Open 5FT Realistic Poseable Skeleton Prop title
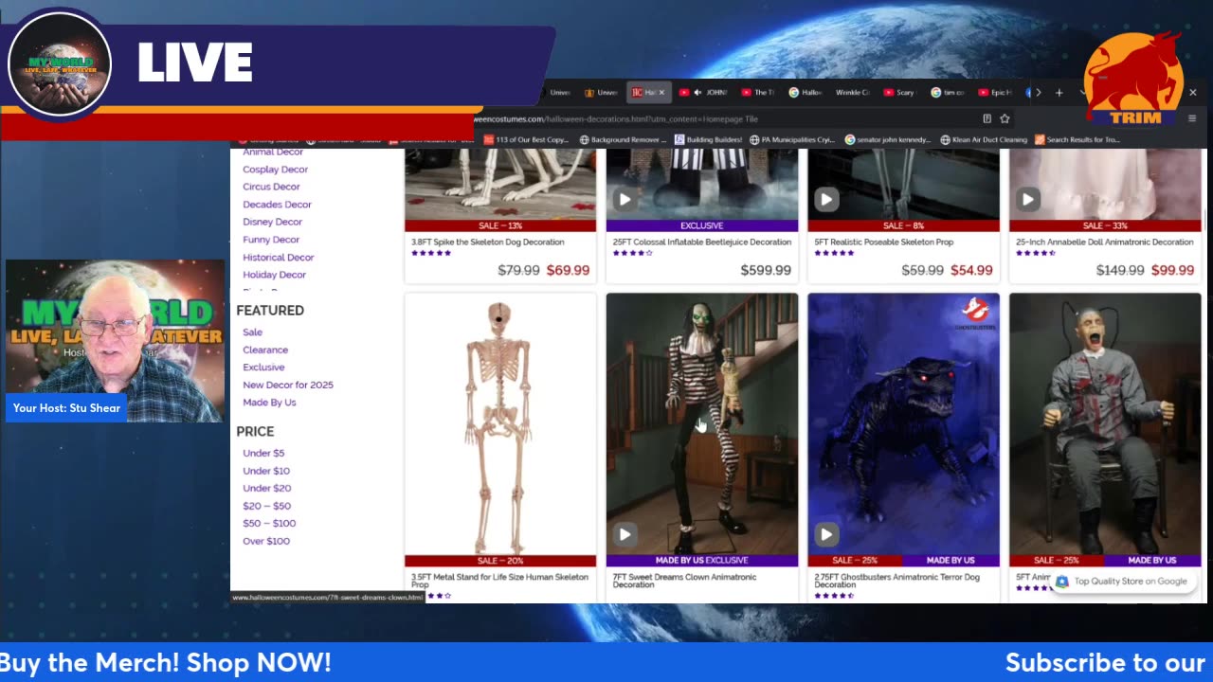This screenshot has width=1213, height=682. (883, 242)
